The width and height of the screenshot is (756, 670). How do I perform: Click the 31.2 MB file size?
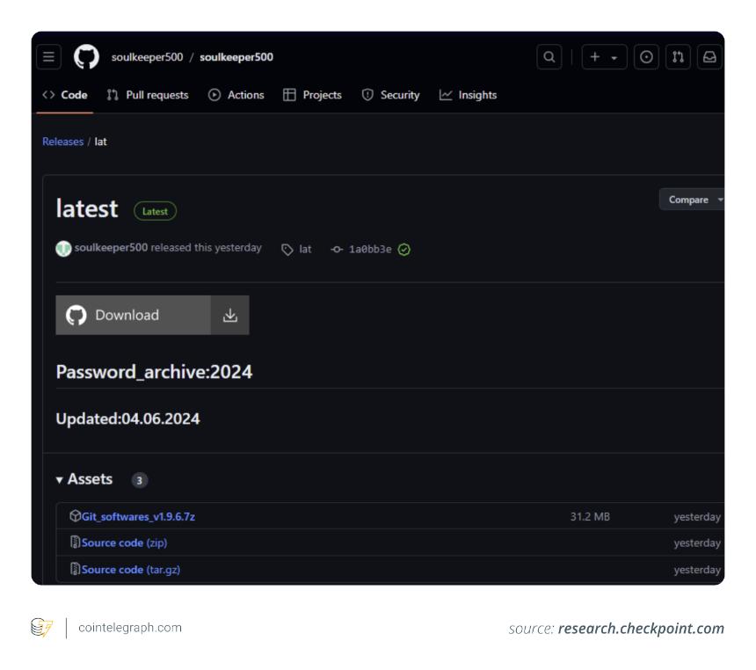(x=590, y=517)
